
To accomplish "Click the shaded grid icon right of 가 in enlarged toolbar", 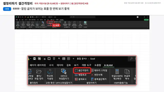I will (64, 59).
